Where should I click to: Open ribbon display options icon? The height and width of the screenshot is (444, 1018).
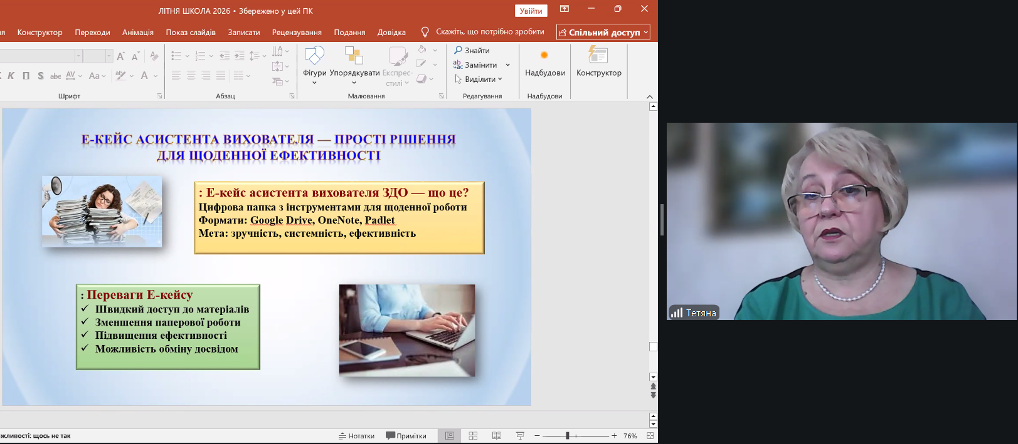(565, 9)
